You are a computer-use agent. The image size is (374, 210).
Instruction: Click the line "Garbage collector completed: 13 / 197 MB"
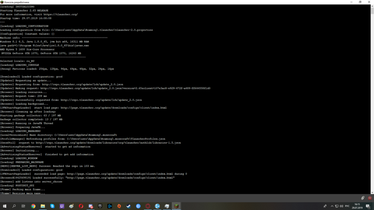pos(31,120)
